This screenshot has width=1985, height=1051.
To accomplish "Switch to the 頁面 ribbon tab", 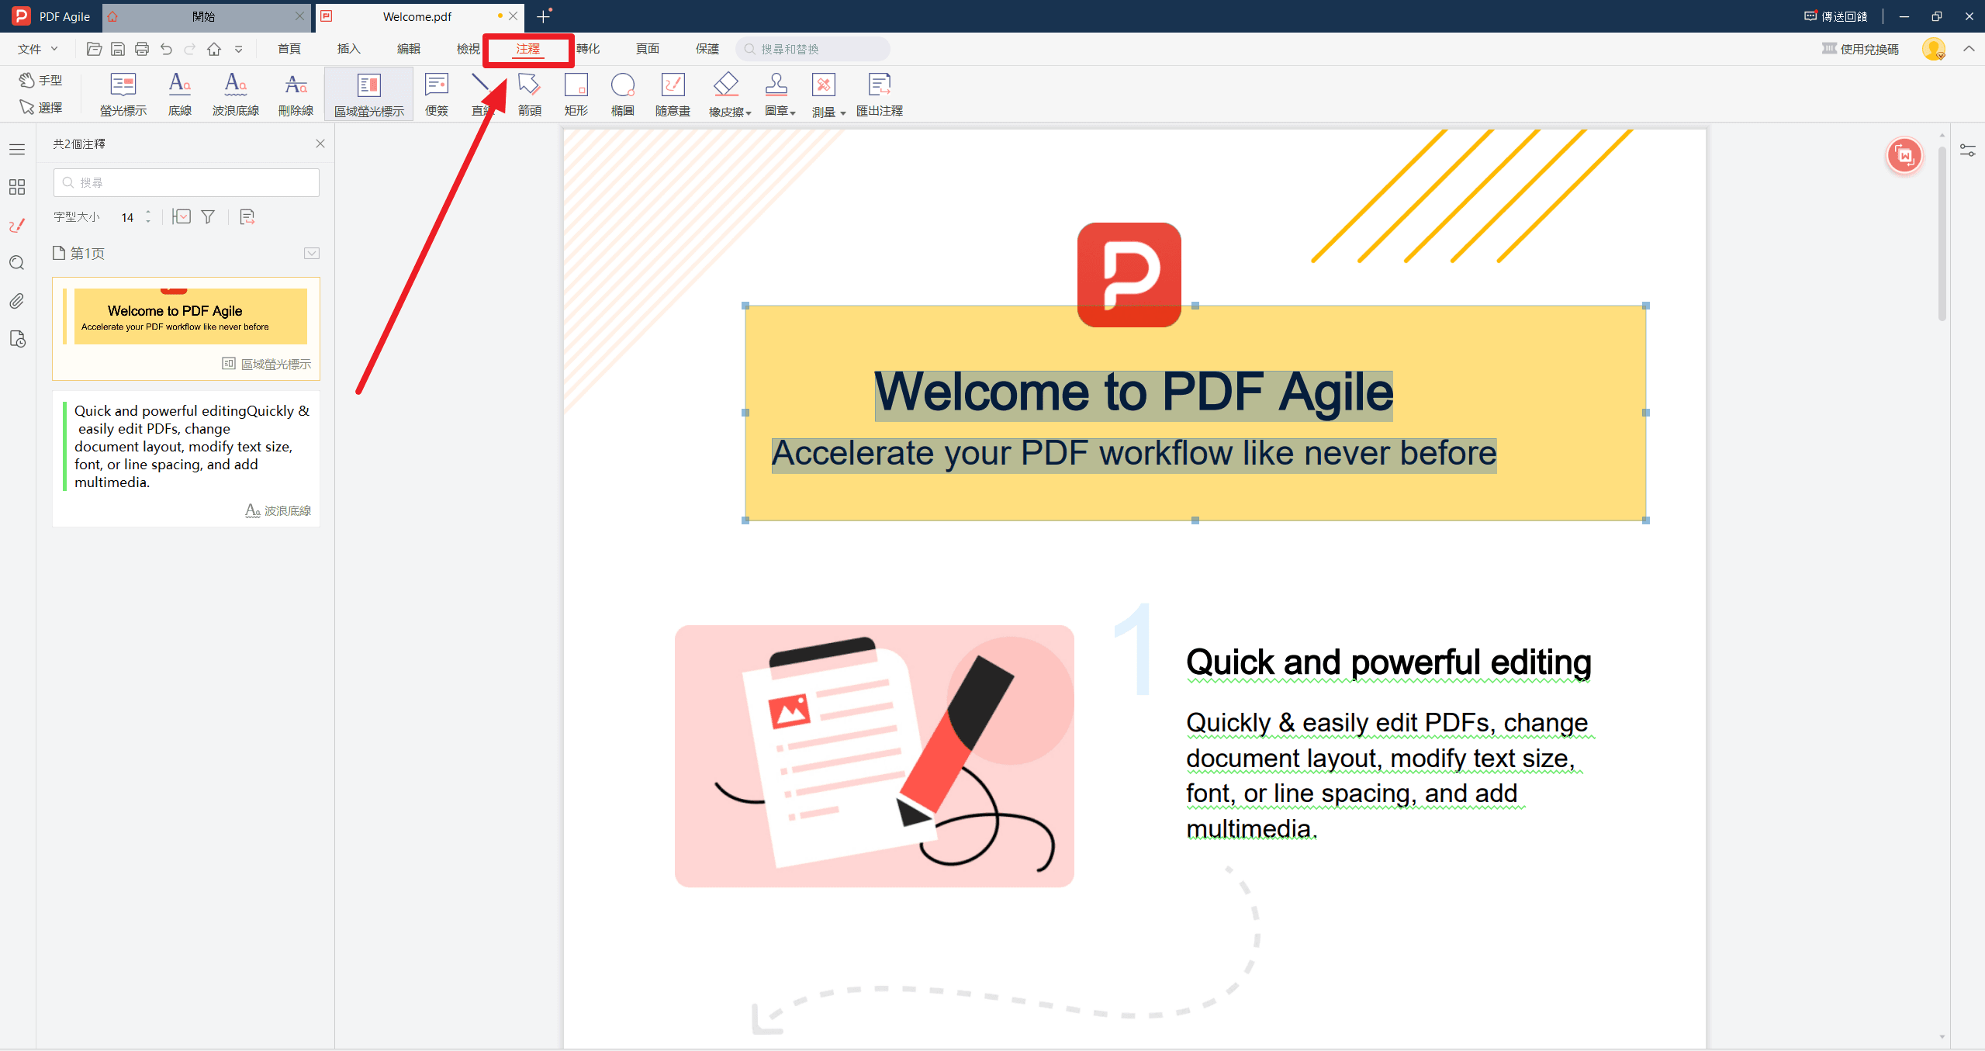I will click(x=648, y=49).
